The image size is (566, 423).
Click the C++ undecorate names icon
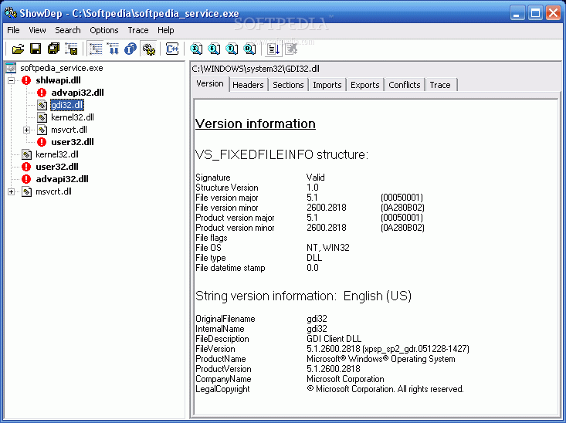[x=172, y=49]
